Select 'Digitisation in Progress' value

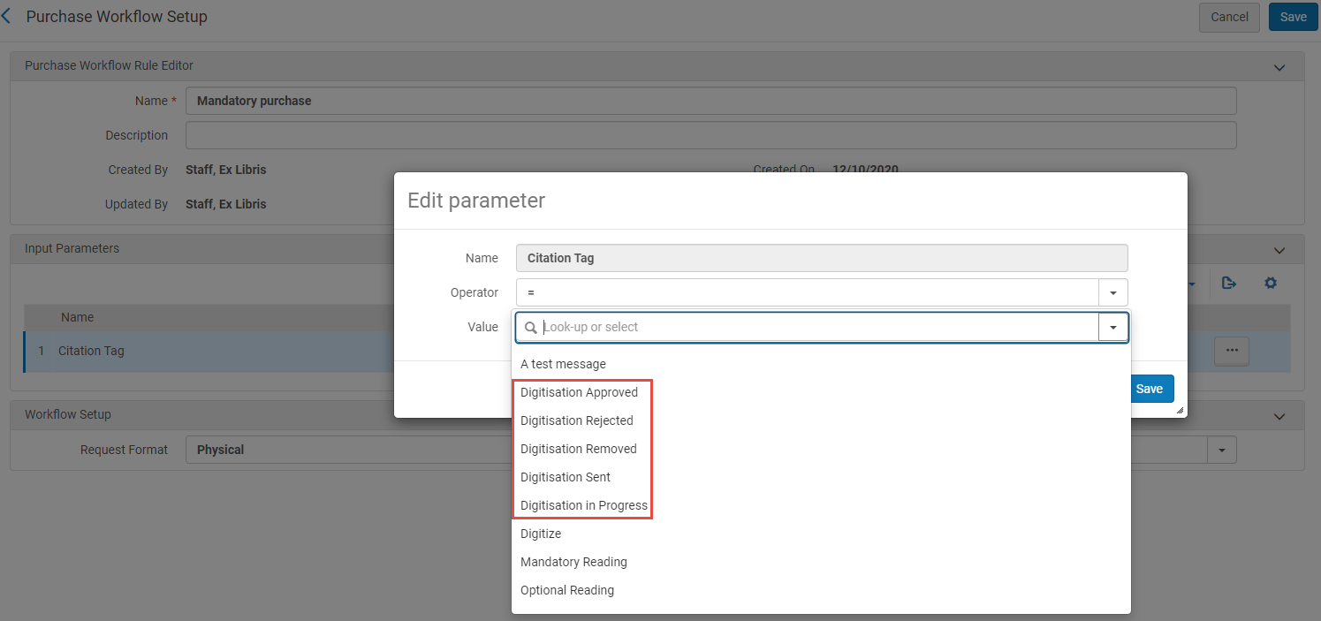pos(583,505)
